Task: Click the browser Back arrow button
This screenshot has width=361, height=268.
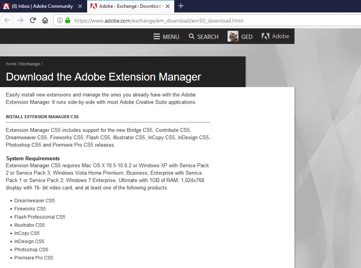Action: tap(7, 21)
